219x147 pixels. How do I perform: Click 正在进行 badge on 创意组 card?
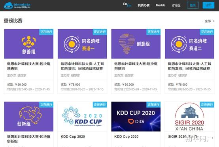(153, 32)
